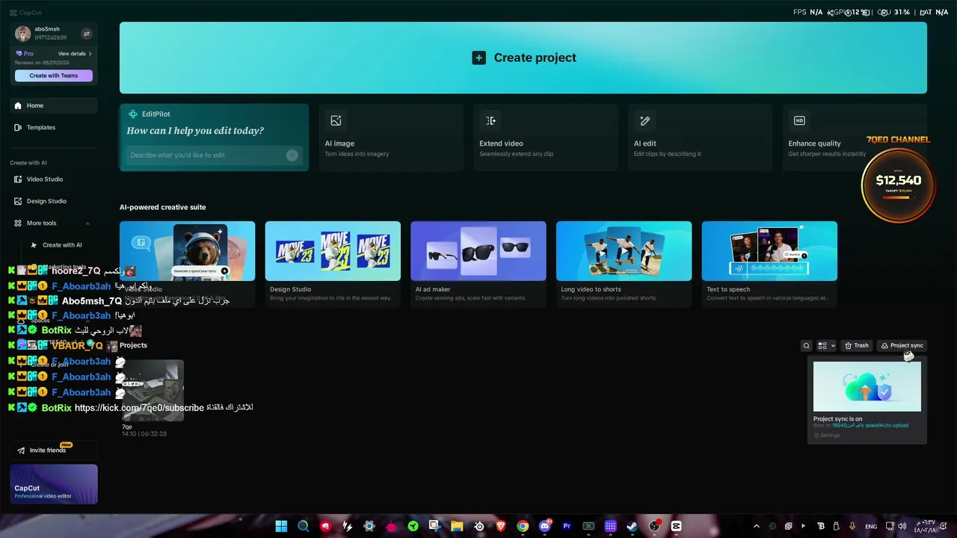Open the volume speaker tray icon

902,526
